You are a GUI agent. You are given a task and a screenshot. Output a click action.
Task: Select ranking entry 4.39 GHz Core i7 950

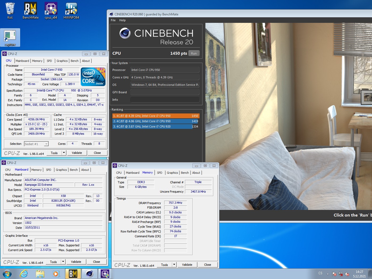[x=156, y=116]
